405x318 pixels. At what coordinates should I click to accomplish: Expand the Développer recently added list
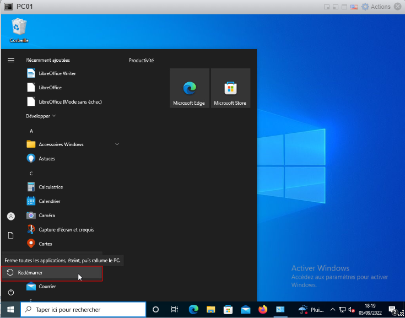coord(41,116)
